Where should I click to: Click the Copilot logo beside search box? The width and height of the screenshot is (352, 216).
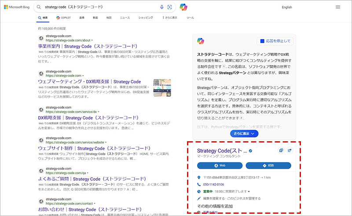click(185, 7)
